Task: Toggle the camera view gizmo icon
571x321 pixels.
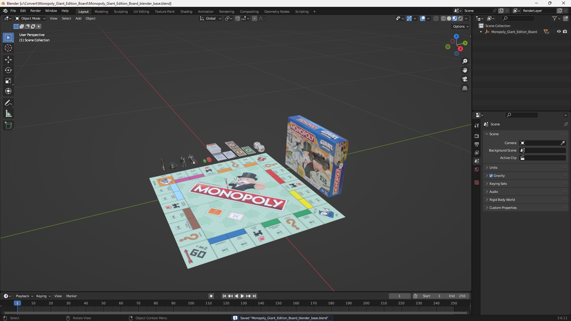Action: [465, 79]
